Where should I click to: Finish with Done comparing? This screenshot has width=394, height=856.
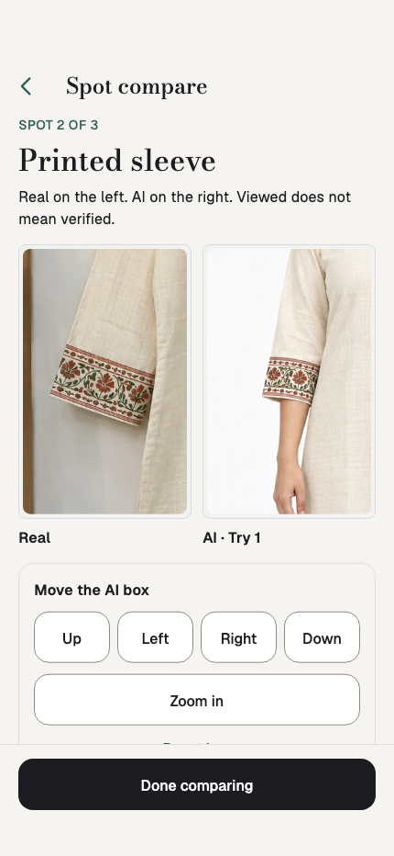pos(197,784)
